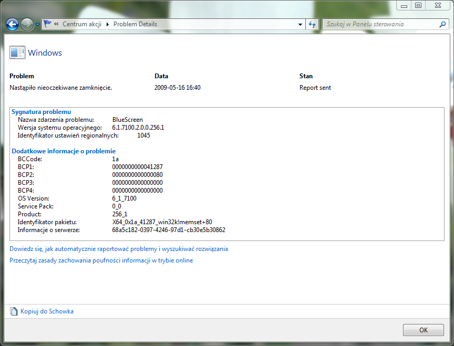This screenshot has width=454, height=346.
Task: Open the online privacy statement link
Action: tap(101, 260)
